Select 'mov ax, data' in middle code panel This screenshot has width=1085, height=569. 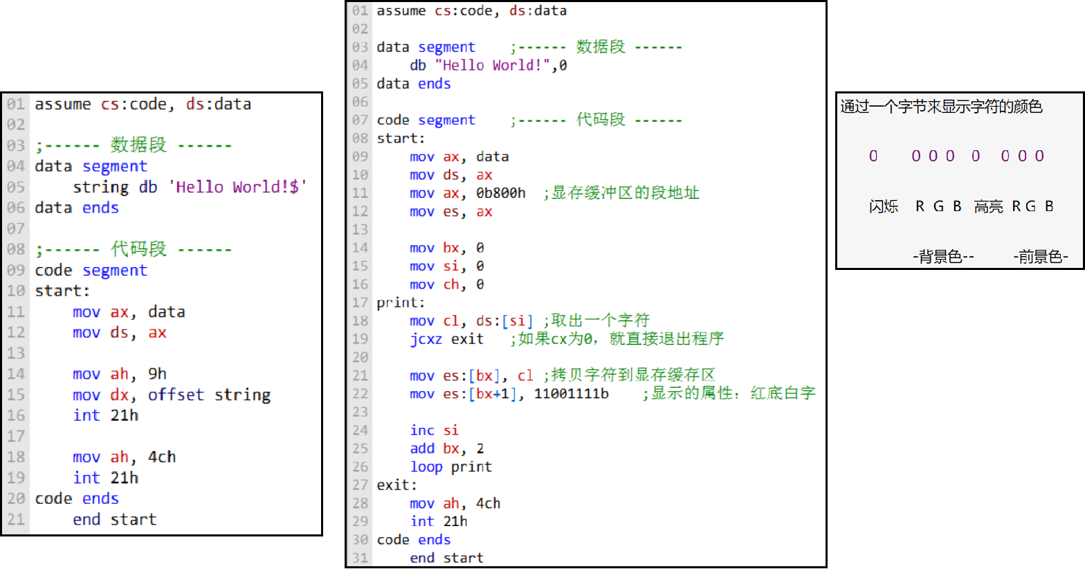[459, 157]
